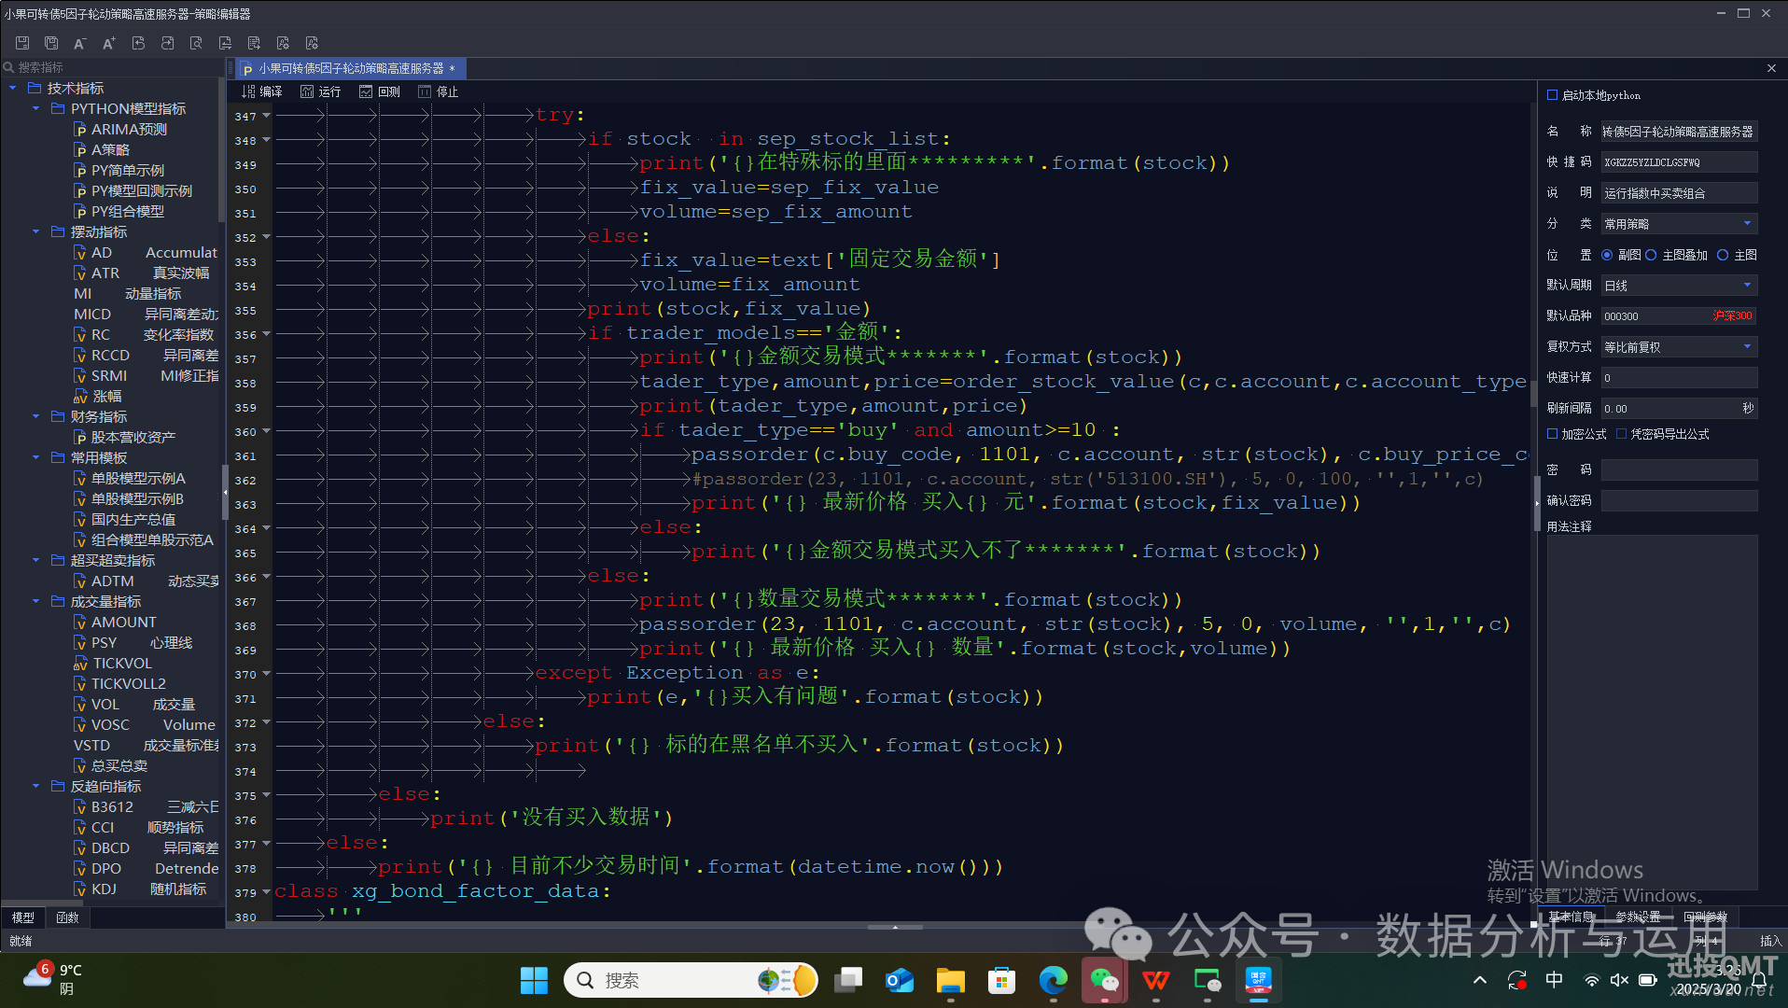Click the 停止 stop button
Image resolution: width=1788 pixels, height=1008 pixels.
coord(439,91)
